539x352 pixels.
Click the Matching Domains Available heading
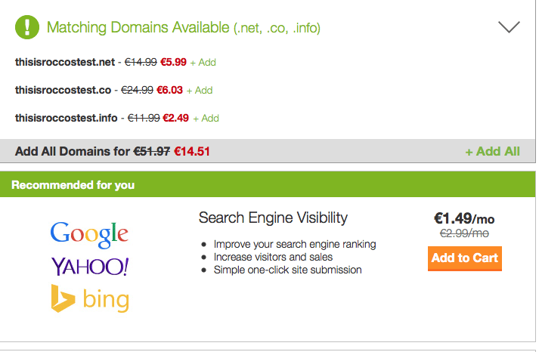click(x=184, y=27)
